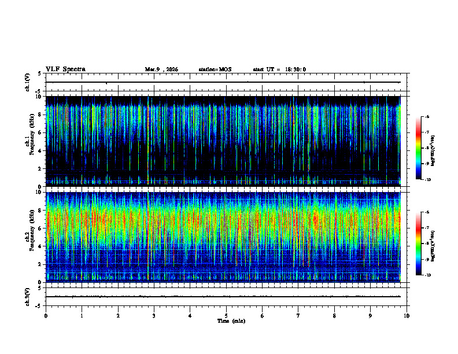
Task: Click the ch.1 spectrogram color scale bar
Action: 418,148
